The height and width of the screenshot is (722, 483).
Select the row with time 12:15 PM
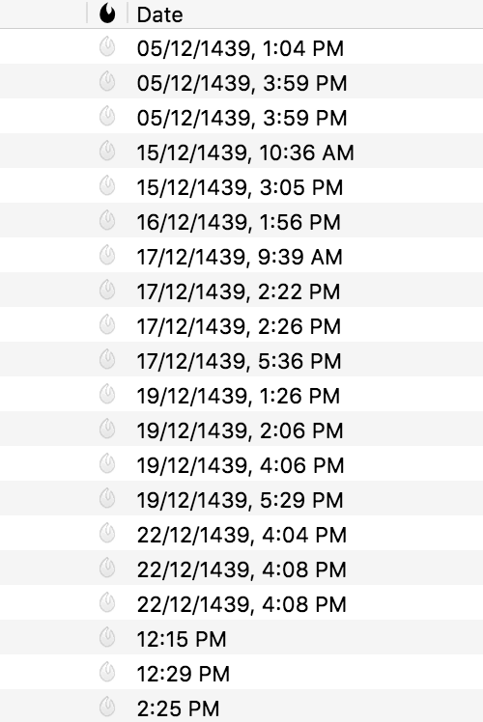pyautogui.click(x=241, y=638)
